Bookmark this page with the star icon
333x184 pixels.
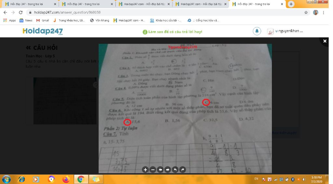click(306, 13)
